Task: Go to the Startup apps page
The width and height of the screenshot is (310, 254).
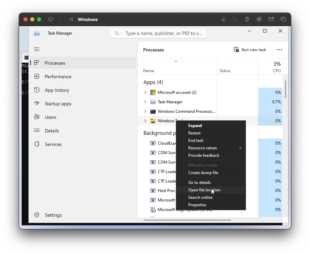Action: (x=83, y=104)
